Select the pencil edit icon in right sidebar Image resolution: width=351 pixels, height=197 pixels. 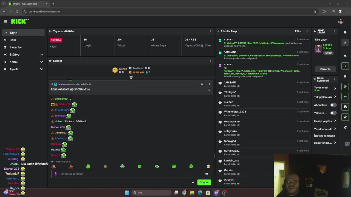pos(345,42)
